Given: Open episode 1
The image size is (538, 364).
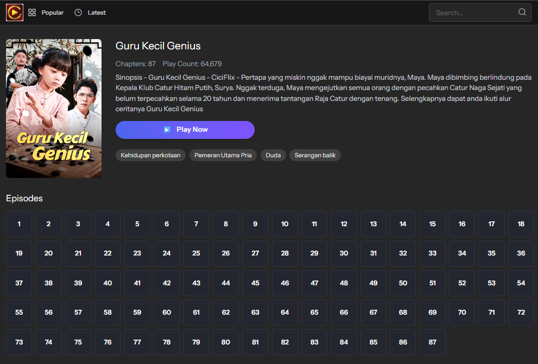Looking at the screenshot, I should pos(19,224).
